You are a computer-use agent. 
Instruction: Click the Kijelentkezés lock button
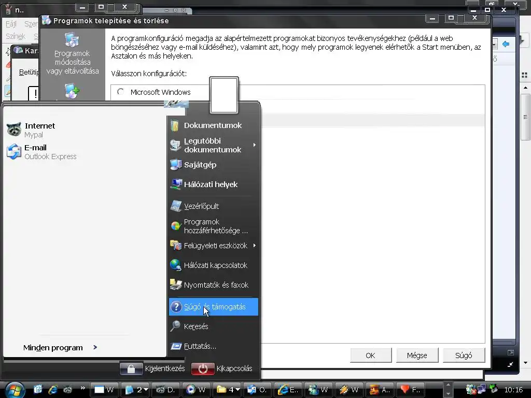(131, 368)
